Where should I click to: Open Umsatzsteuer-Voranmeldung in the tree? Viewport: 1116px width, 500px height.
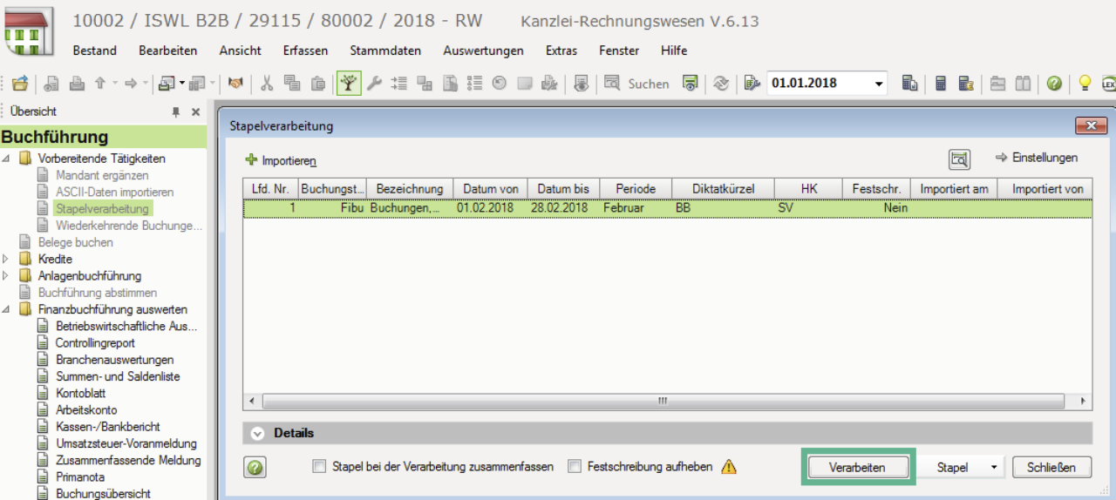coord(126,443)
